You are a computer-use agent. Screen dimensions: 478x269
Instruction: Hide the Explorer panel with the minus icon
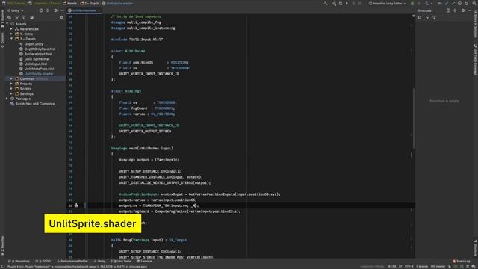pos(62,10)
